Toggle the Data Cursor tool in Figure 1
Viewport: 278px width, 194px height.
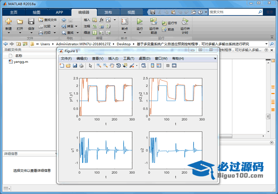[x=125, y=66]
